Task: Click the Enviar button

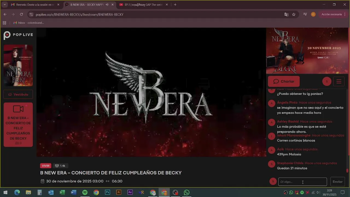Action: 337,182
